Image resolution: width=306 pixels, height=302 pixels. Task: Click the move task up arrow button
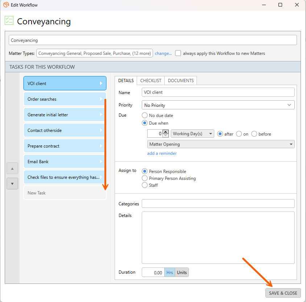(x=12, y=169)
